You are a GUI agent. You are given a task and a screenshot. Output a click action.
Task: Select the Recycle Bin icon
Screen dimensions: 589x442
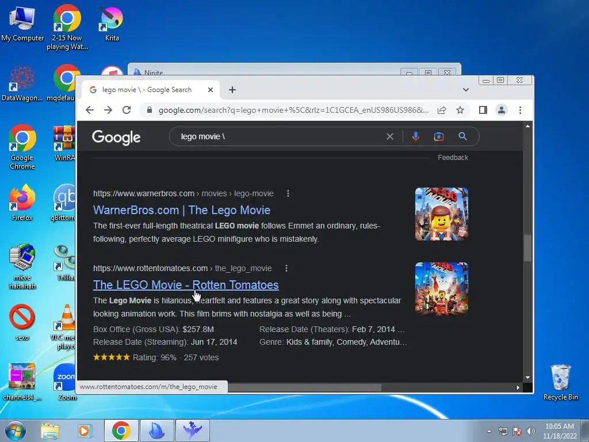[x=560, y=383]
